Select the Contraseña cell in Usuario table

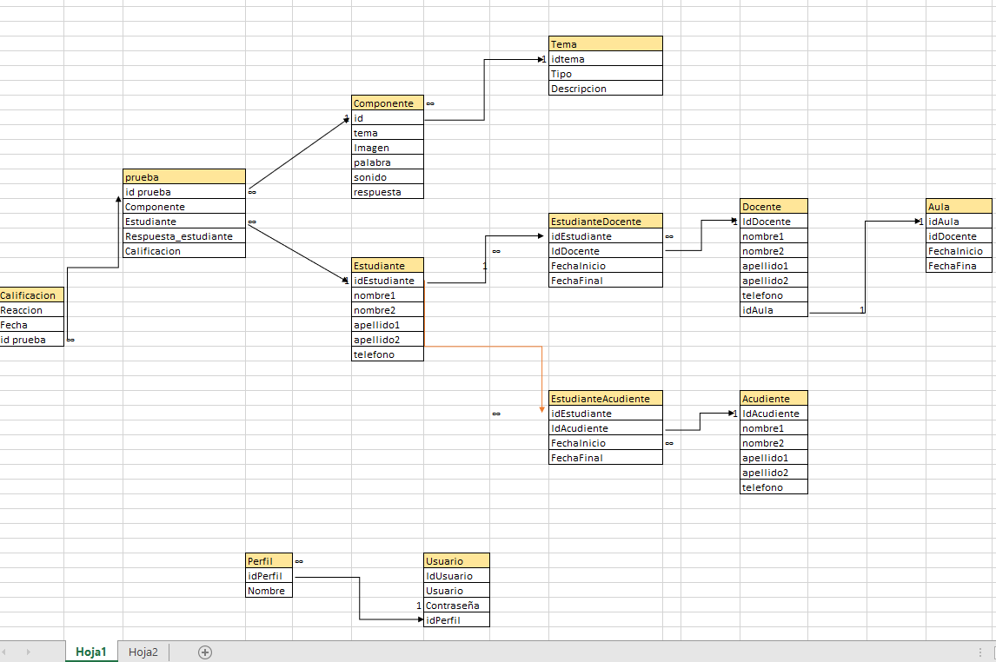pos(456,606)
